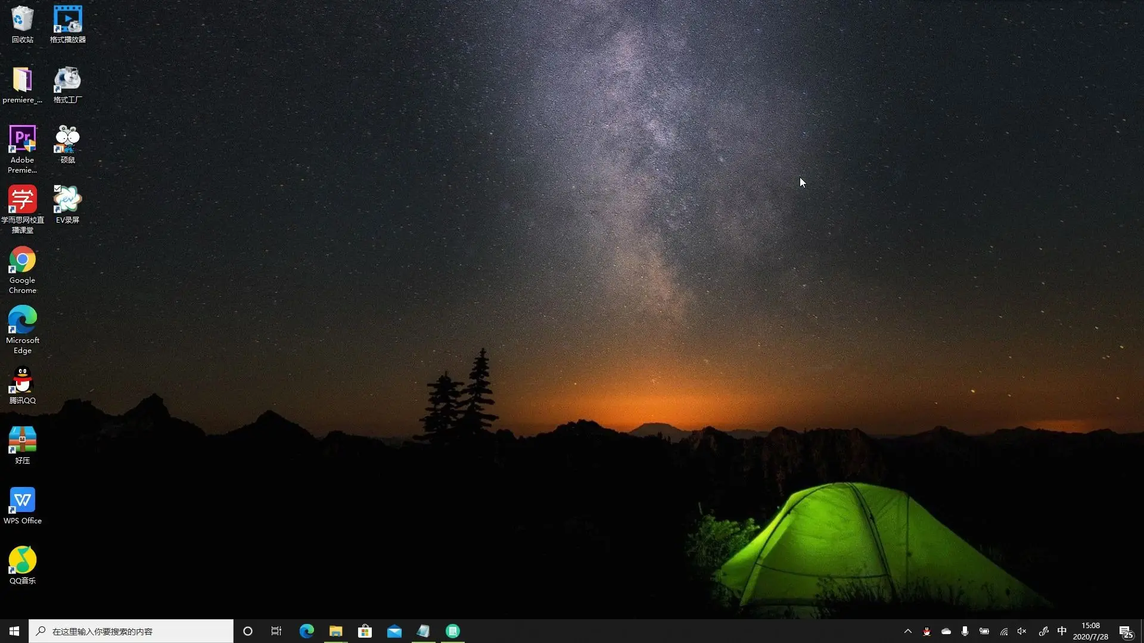Open Microsoft Store from the taskbar
This screenshot has width=1144, height=643.
[x=365, y=631]
